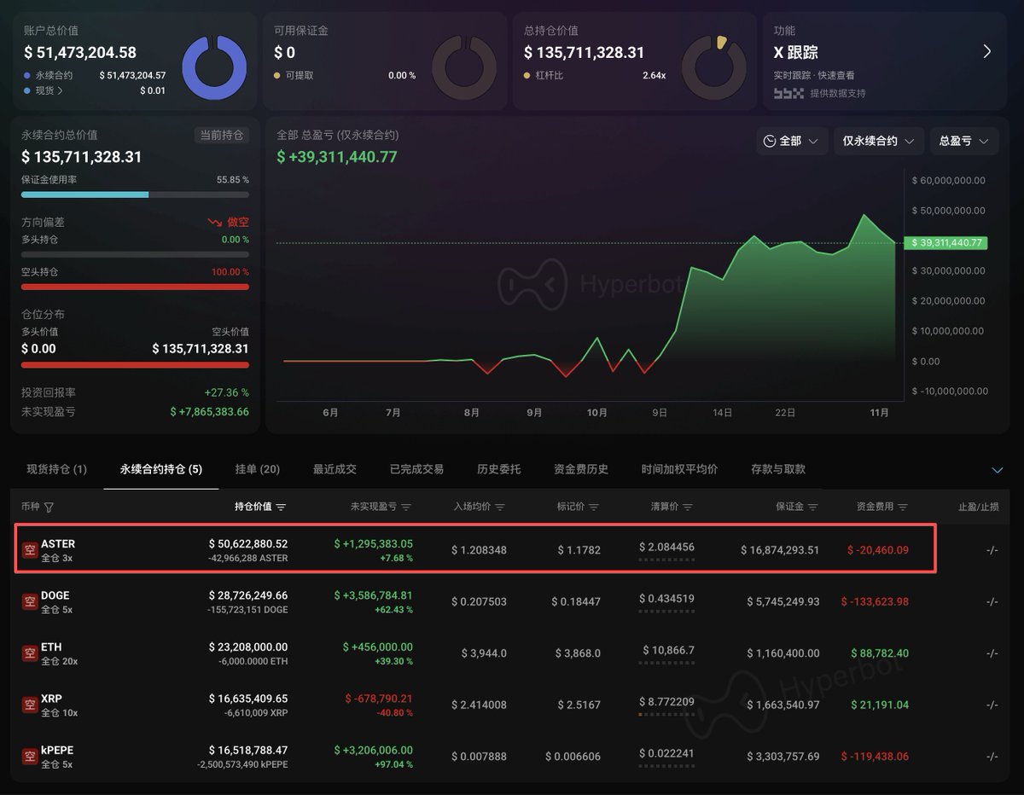Viewport: 1024px width, 795px height.
Task: Click sort icon next to 资金费用 header
Action: point(903,508)
